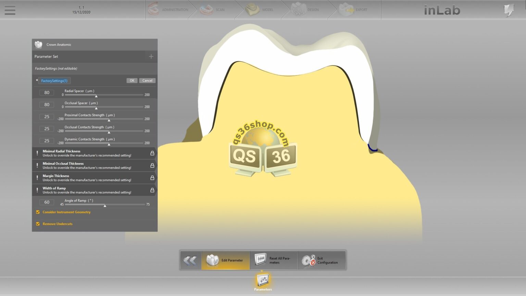The image size is (526, 296).
Task: Toggle Consider Instrument Geometry checkbox
Action: click(38, 212)
